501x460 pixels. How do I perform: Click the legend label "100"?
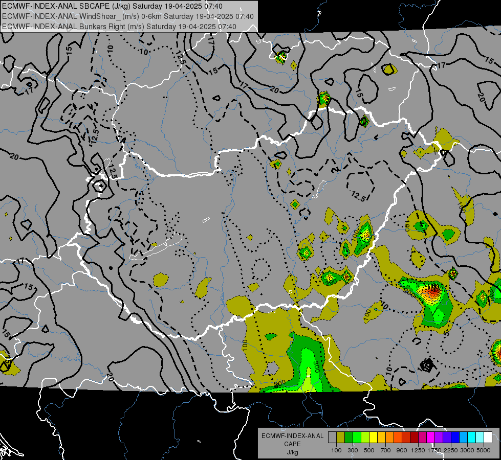point(336,450)
